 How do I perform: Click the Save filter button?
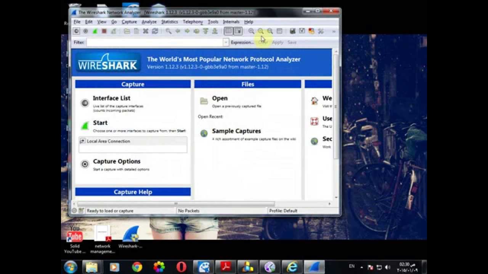pyautogui.click(x=292, y=43)
